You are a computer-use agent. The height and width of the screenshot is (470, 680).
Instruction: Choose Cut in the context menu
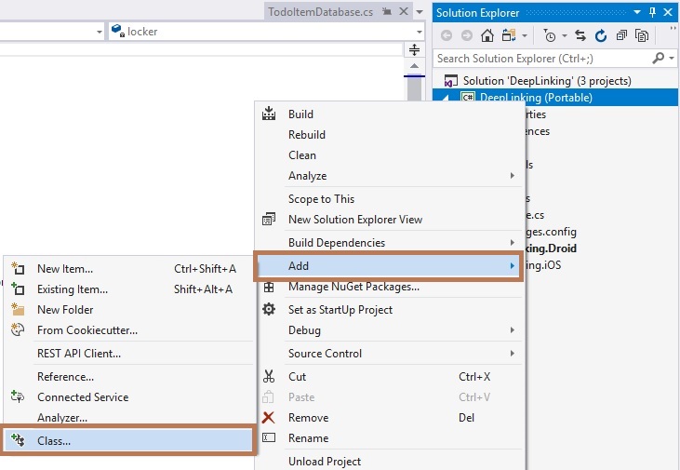pyautogui.click(x=390, y=377)
